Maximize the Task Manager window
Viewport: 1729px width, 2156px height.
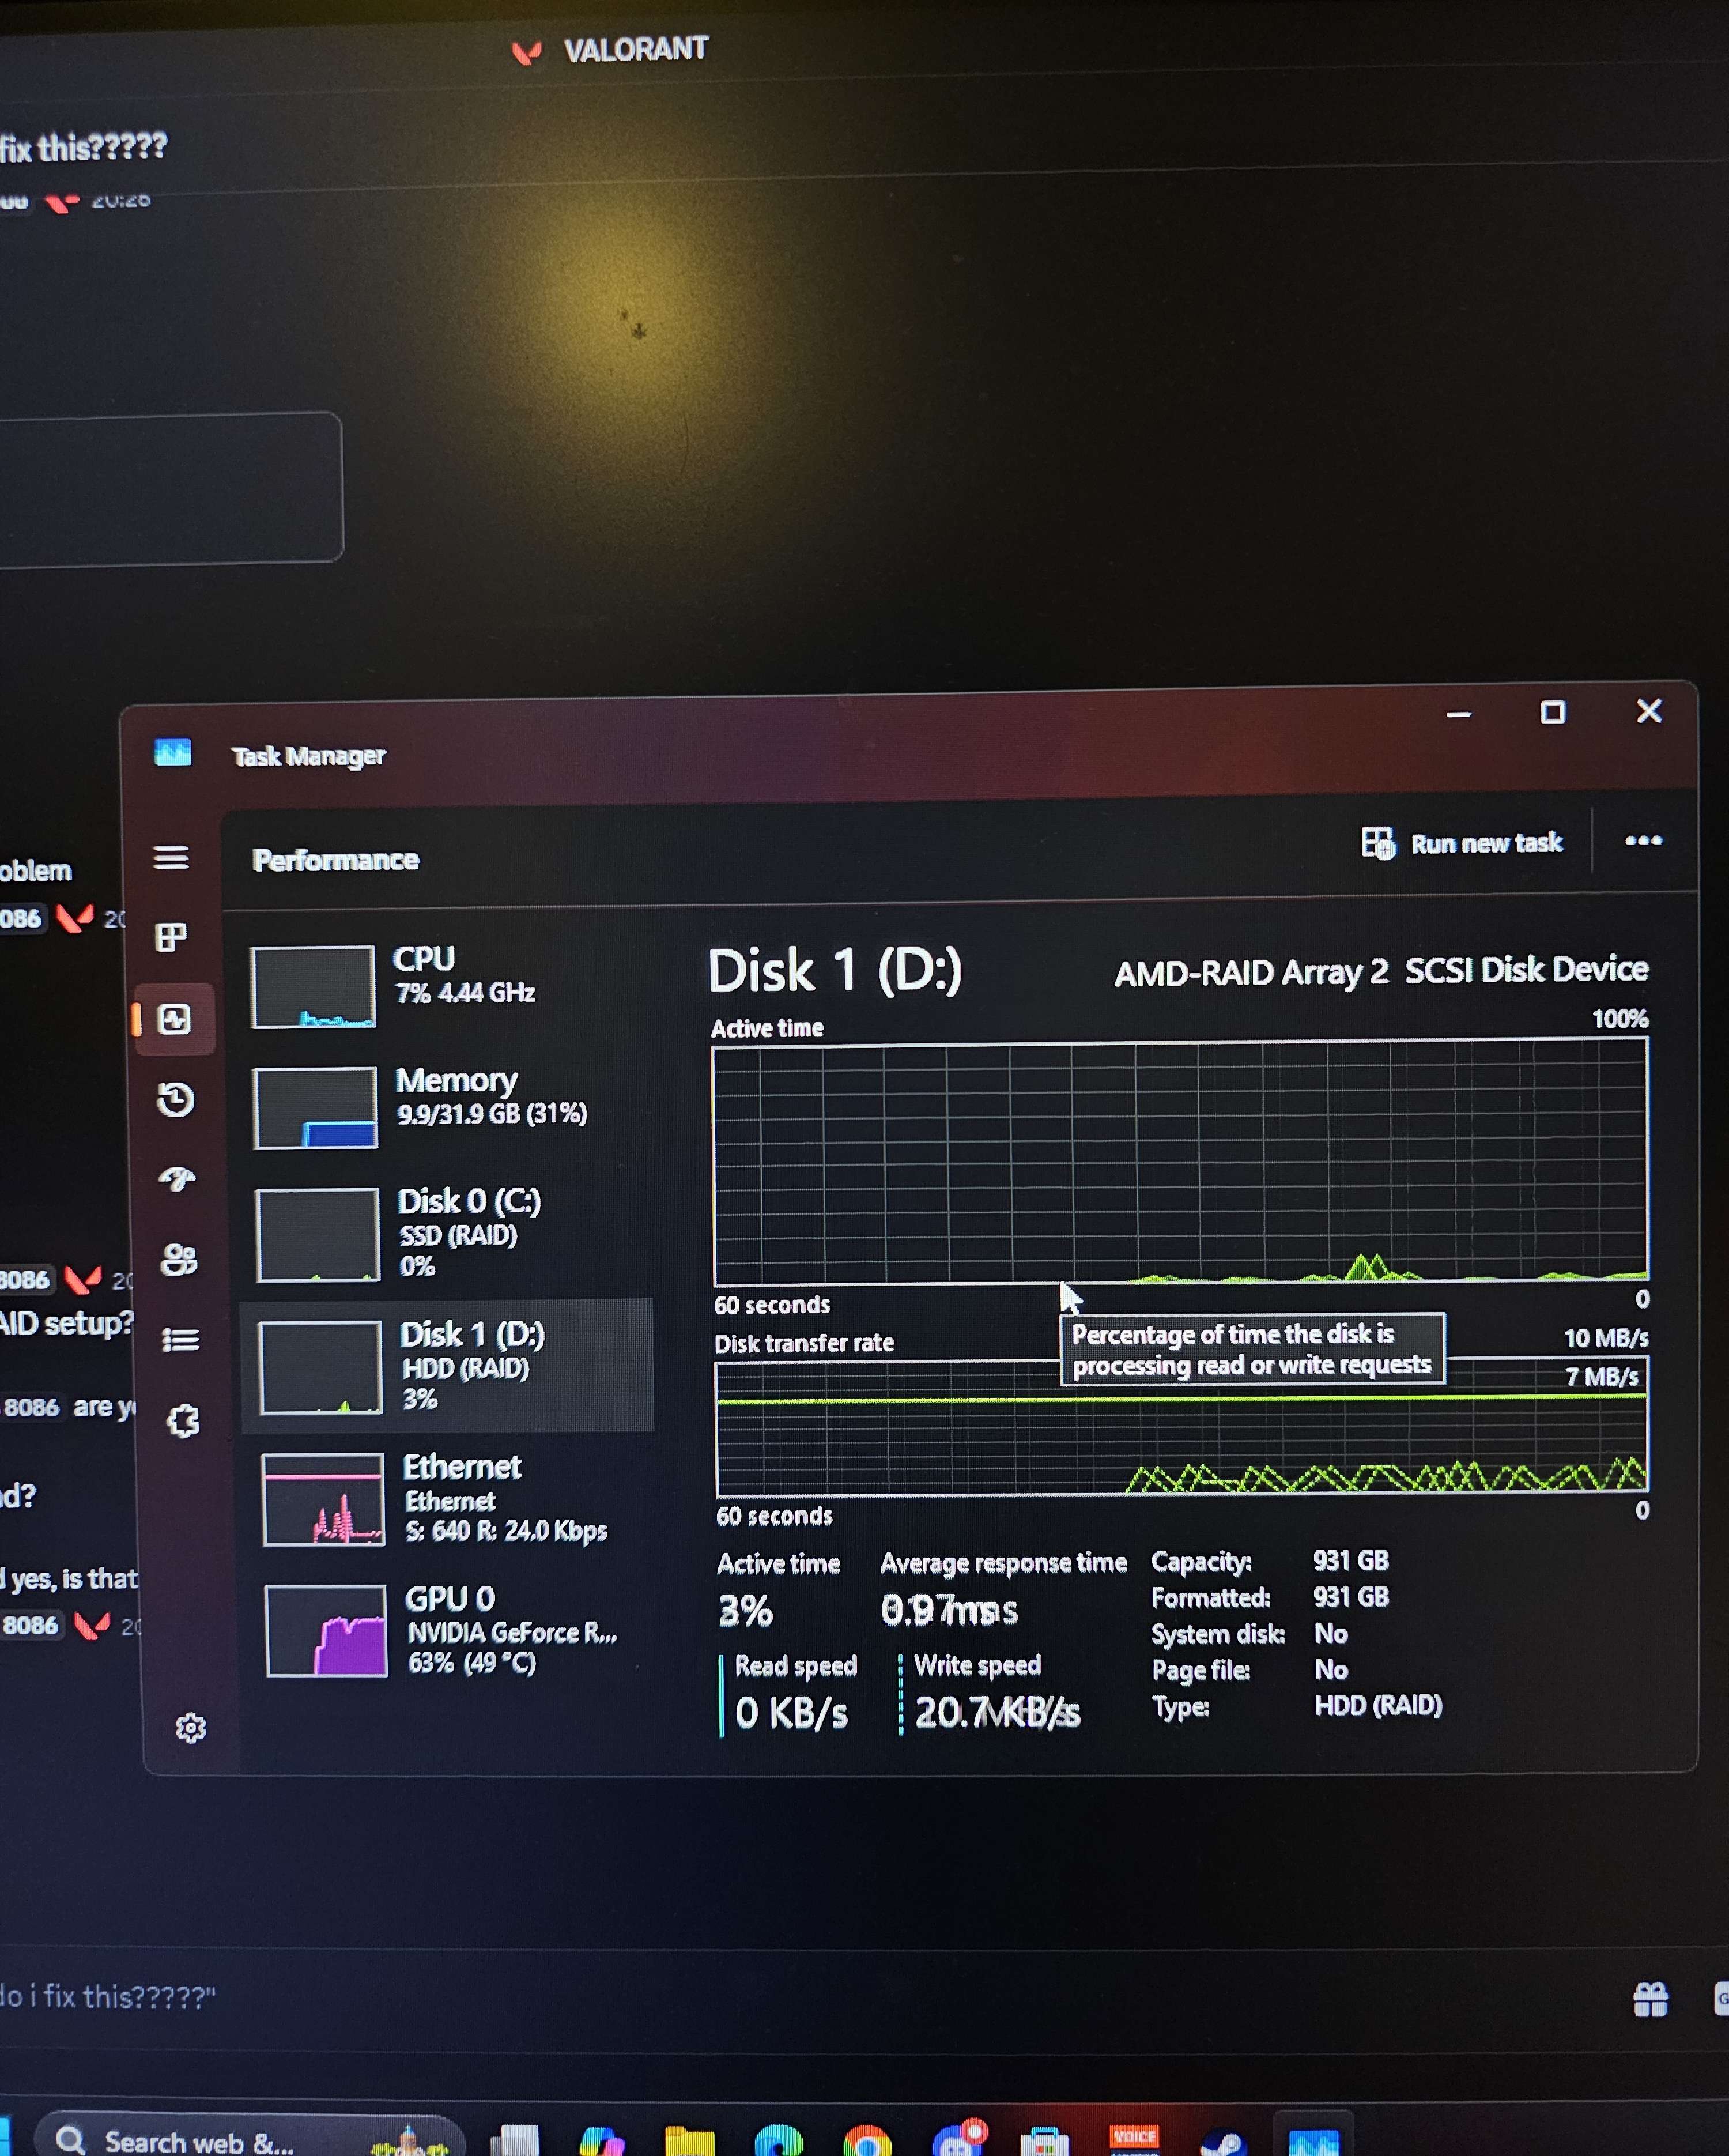click(x=1553, y=712)
